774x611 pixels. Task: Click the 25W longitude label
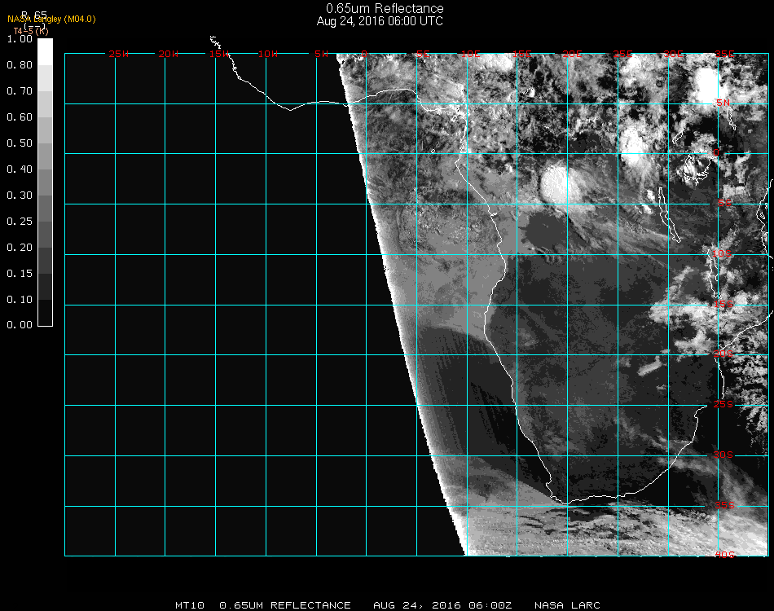tap(119, 54)
